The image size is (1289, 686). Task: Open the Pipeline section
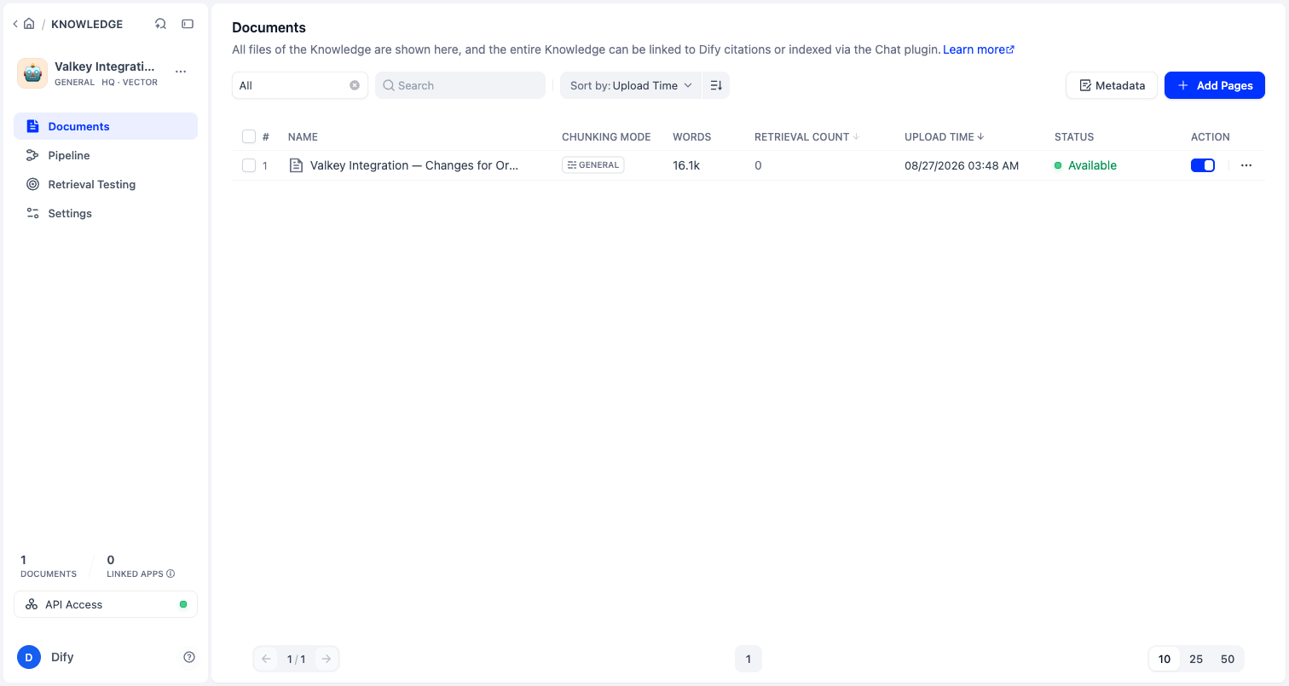(x=106, y=155)
